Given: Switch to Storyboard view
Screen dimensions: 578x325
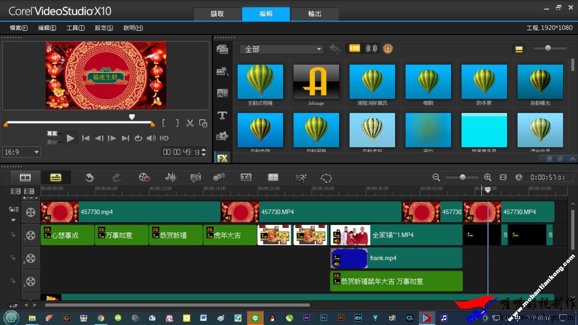Looking at the screenshot, I should [25, 178].
